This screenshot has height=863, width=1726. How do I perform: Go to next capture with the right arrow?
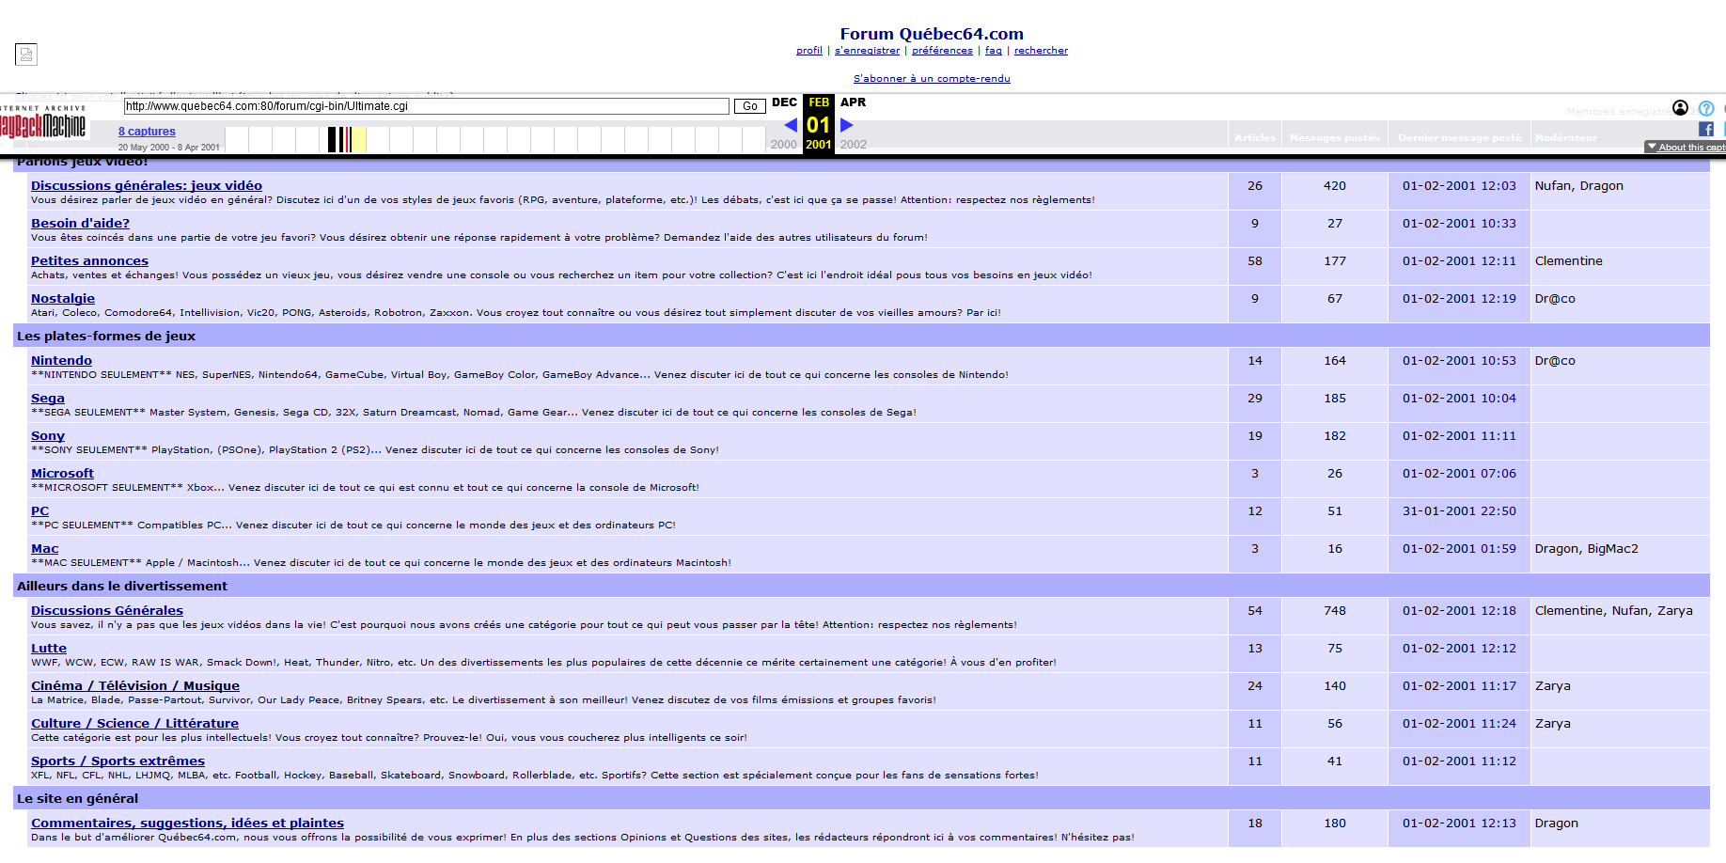(847, 124)
